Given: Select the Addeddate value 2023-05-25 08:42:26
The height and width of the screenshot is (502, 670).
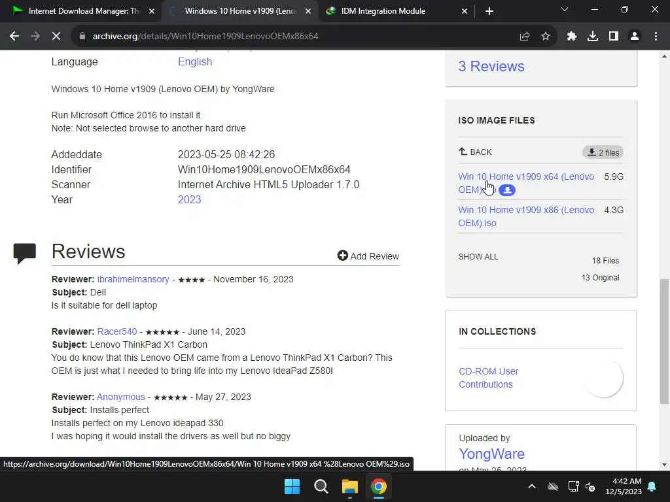Looking at the screenshot, I should 226,154.
